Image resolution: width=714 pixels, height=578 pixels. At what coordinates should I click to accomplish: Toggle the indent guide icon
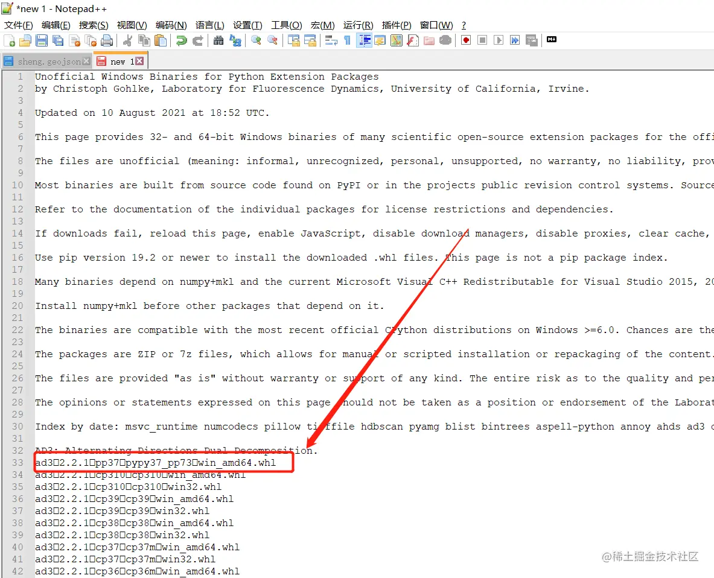click(x=364, y=40)
